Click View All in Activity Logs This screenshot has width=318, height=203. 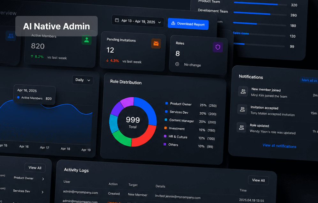coord(258,180)
